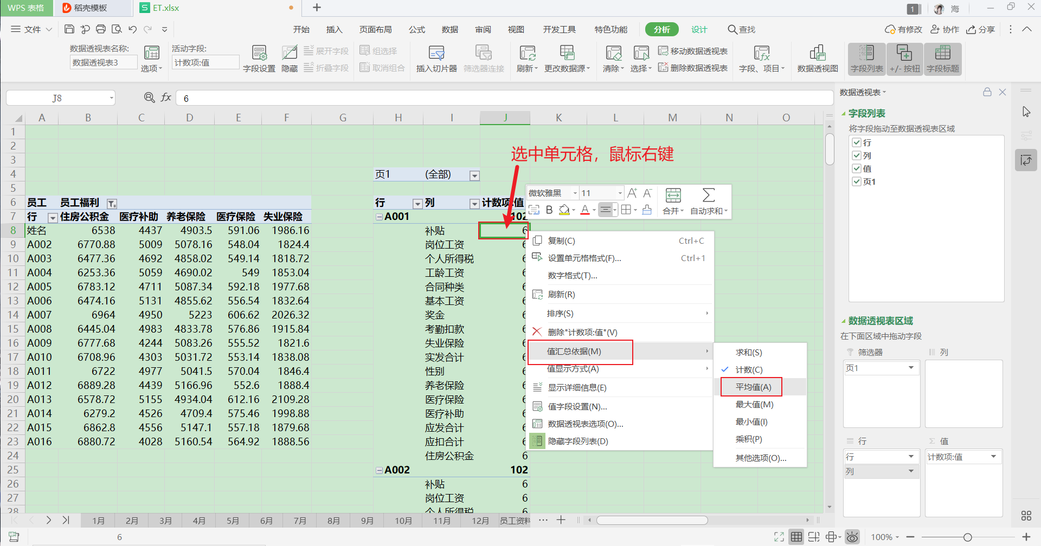Click 值汇总依据(M) context menu item

coord(619,351)
